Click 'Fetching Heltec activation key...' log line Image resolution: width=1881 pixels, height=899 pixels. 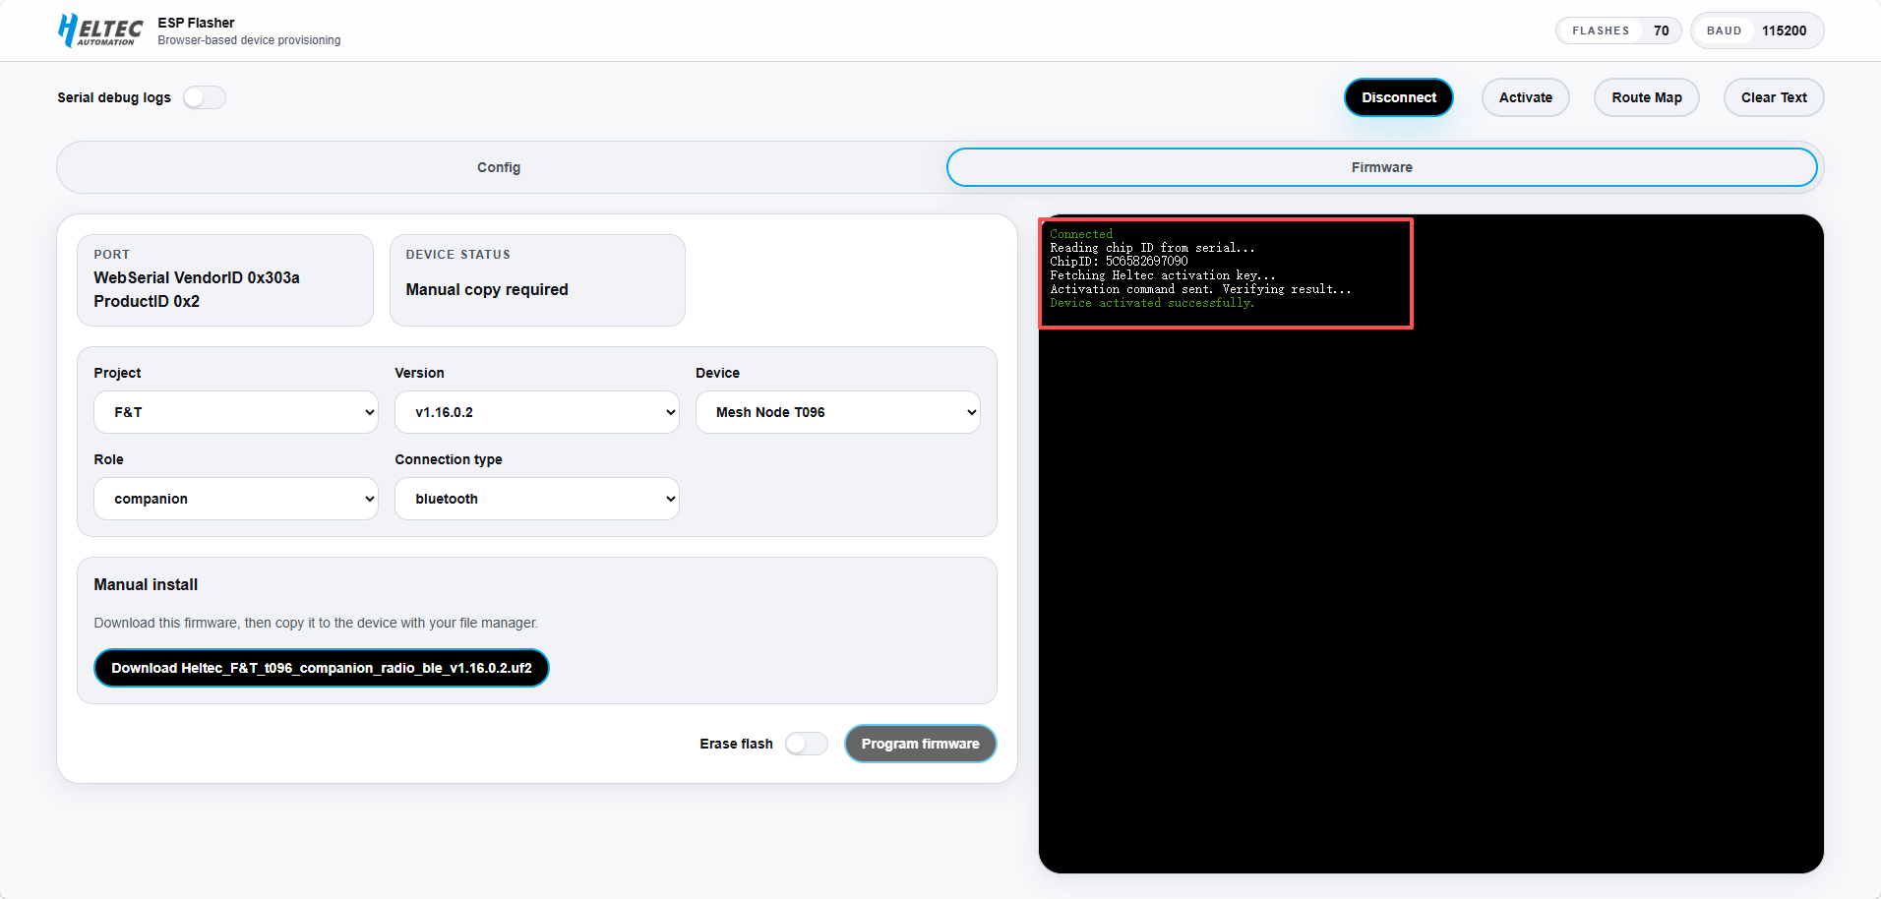[x=1163, y=275]
